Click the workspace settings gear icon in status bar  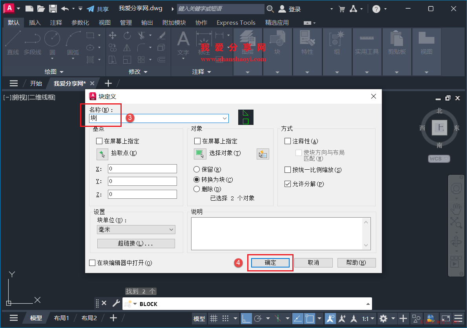[383, 319]
